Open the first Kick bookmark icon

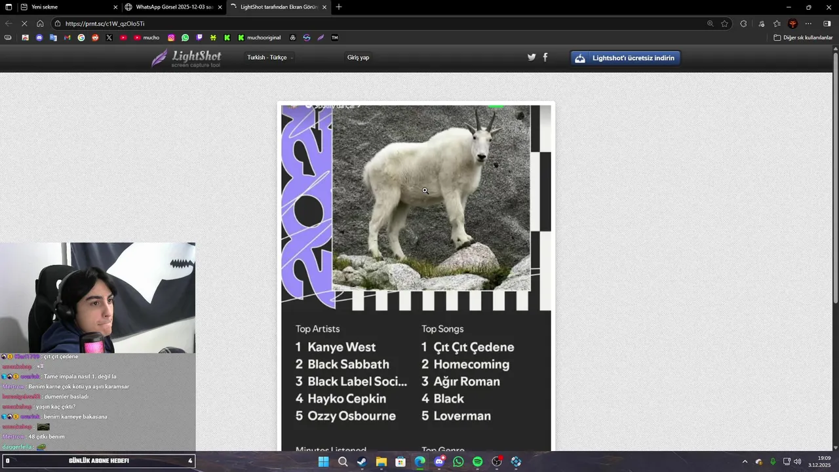point(227,37)
